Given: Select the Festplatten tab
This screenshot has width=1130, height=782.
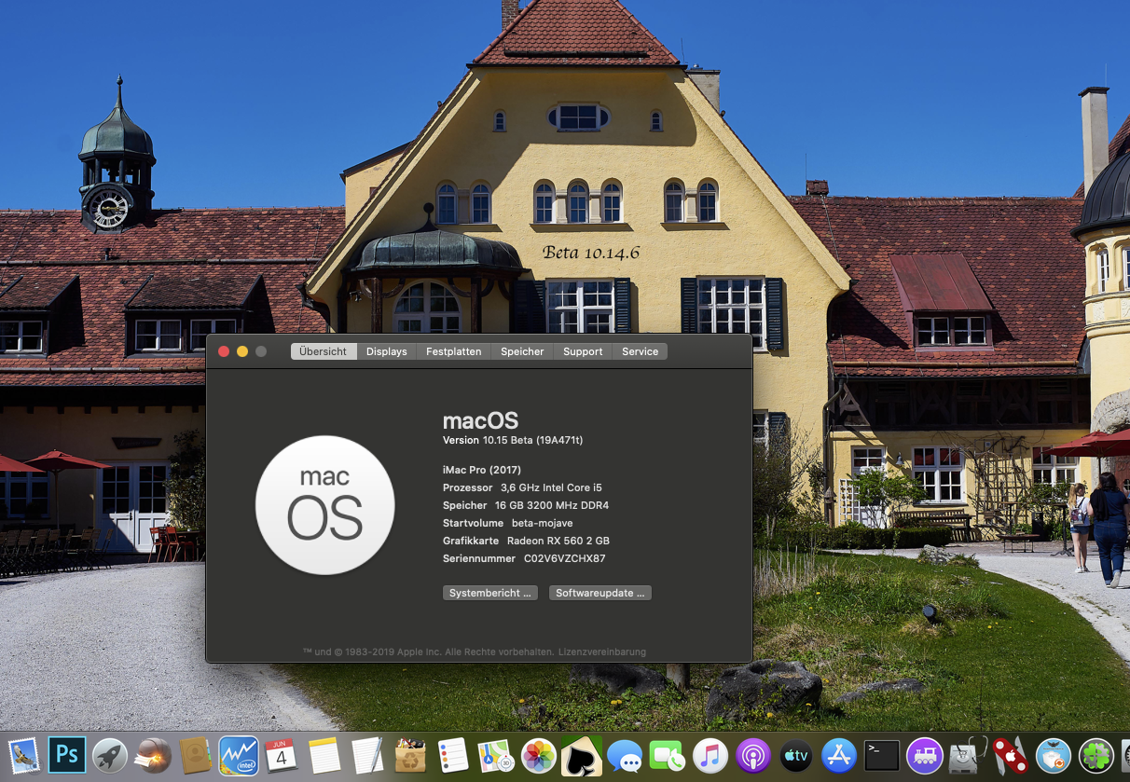Looking at the screenshot, I should [x=453, y=351].
